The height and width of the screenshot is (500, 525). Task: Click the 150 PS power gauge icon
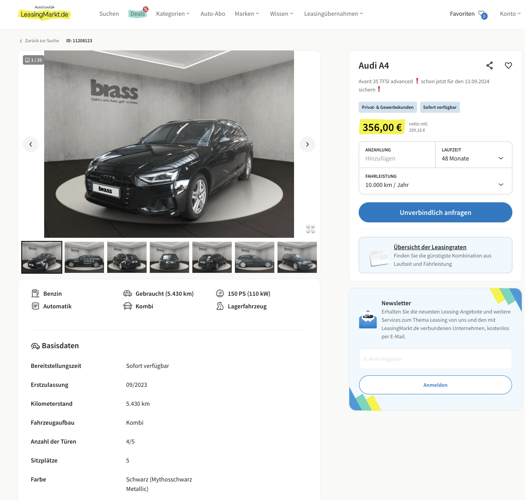(220, 293)
